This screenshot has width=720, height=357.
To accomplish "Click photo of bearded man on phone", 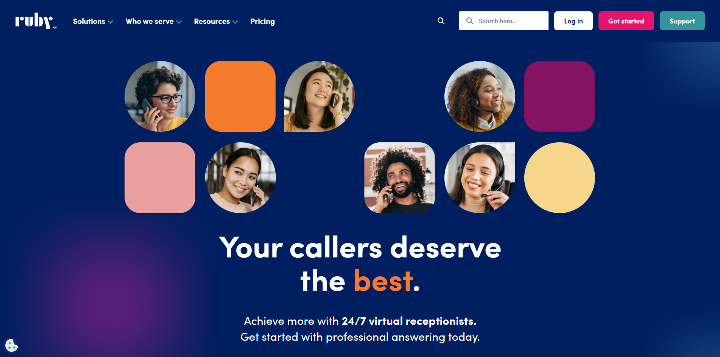I will pyautogui.click(x=399, y=178).
